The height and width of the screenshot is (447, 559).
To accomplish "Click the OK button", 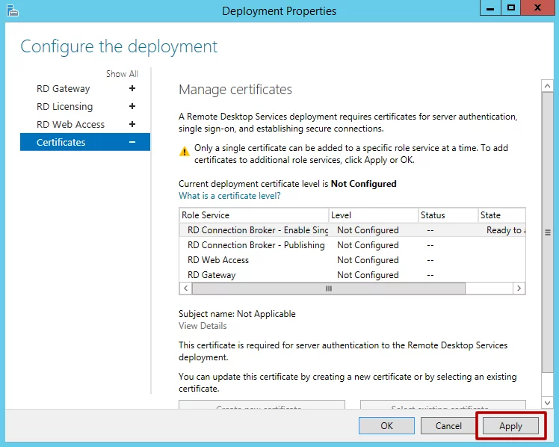I will pos(386,426).
